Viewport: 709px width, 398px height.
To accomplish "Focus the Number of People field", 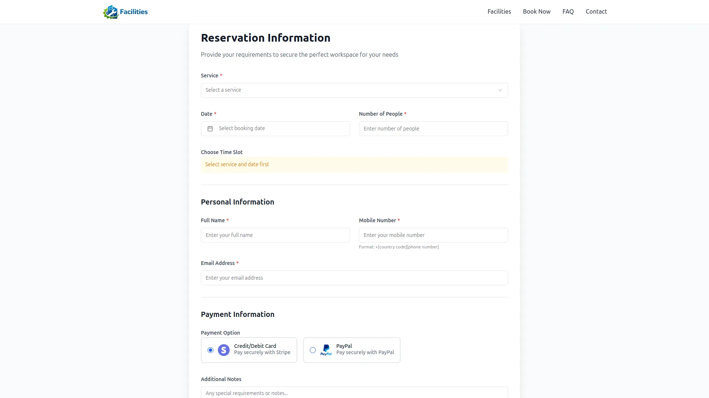I will [433, 129].
